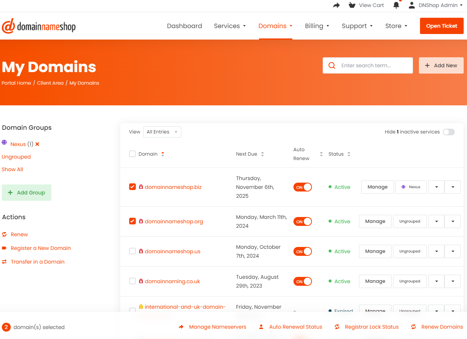Open the Nexus group dropdown for domainnameshop.biz
Screen dimensions: 467x339
click(x=436, y=187)
